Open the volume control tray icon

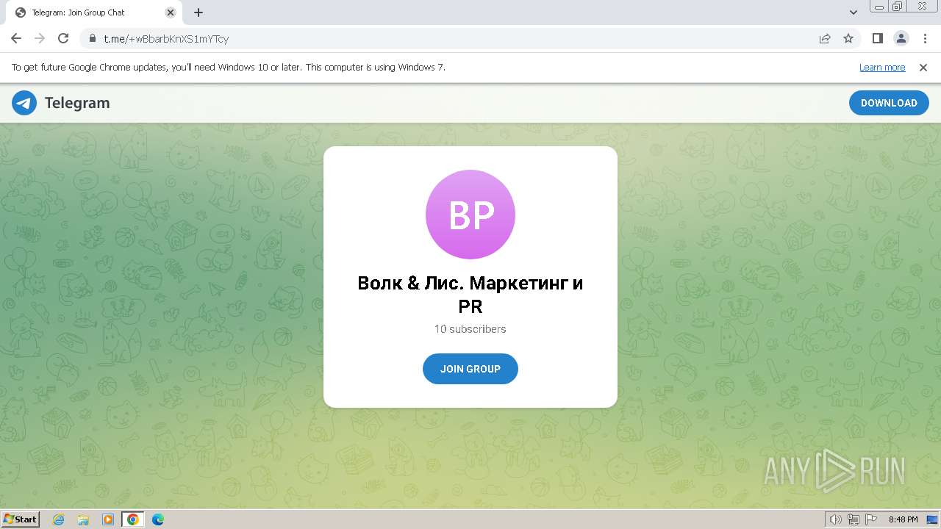835,519
